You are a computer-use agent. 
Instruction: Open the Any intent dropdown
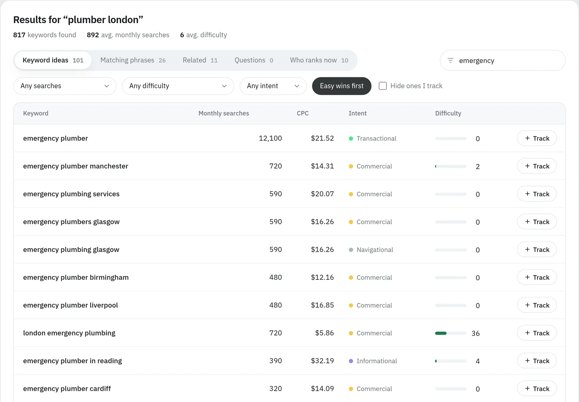coord(273,86)
